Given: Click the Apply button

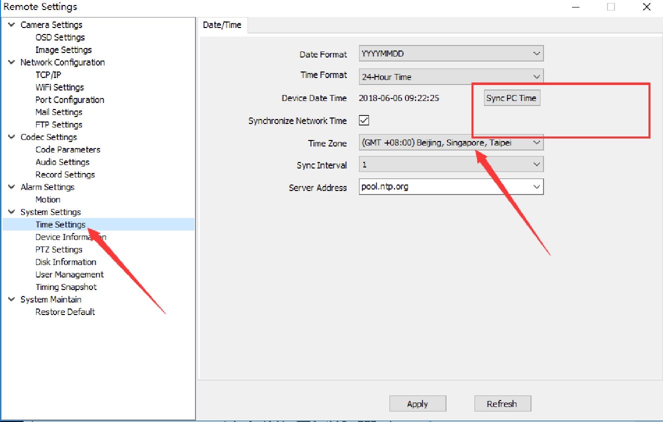Looking at the screenshot, I should (x=417, y=404).
